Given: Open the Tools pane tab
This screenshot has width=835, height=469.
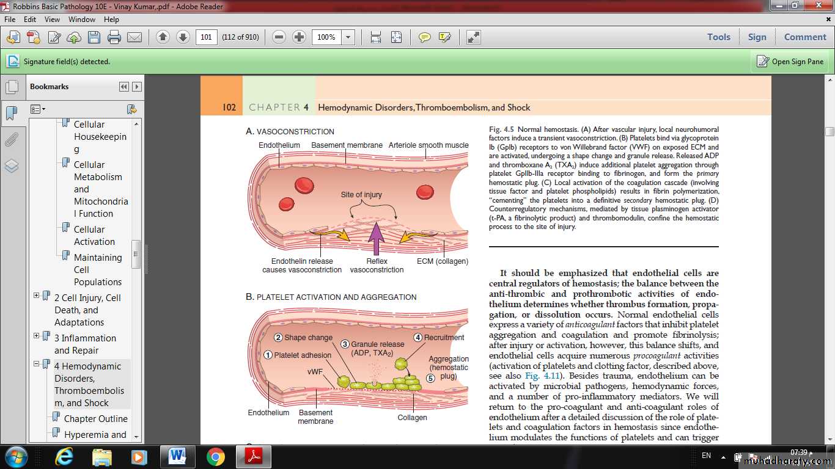Looking at the screenshot, I should point(719,37).
